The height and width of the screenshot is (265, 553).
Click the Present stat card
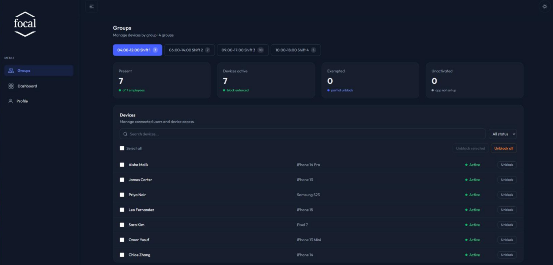tap(162, 80)
